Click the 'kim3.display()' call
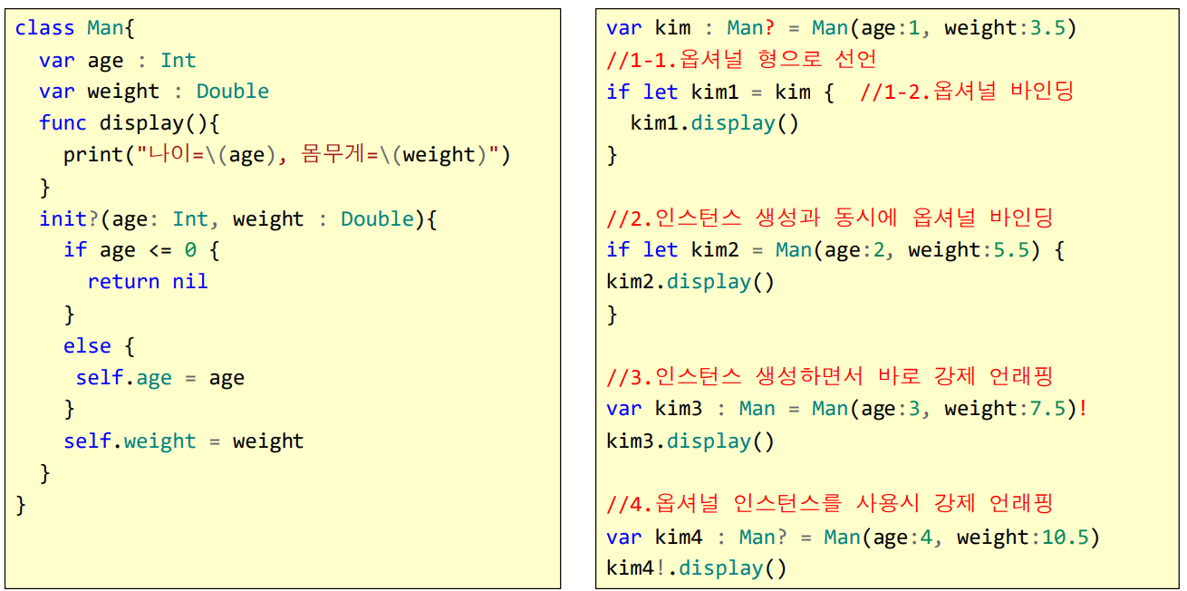This screenshot has width=1187, height=591. coord(690,441)
